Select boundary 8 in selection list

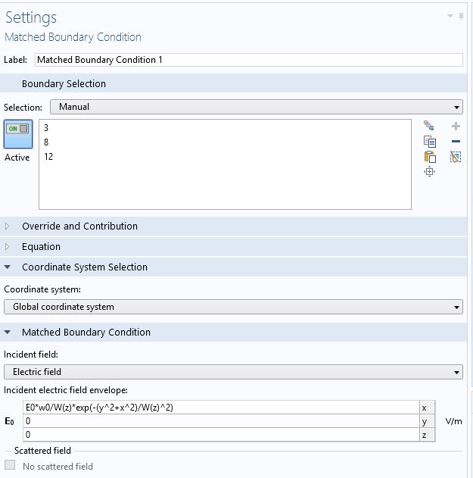tap(47, 142)
